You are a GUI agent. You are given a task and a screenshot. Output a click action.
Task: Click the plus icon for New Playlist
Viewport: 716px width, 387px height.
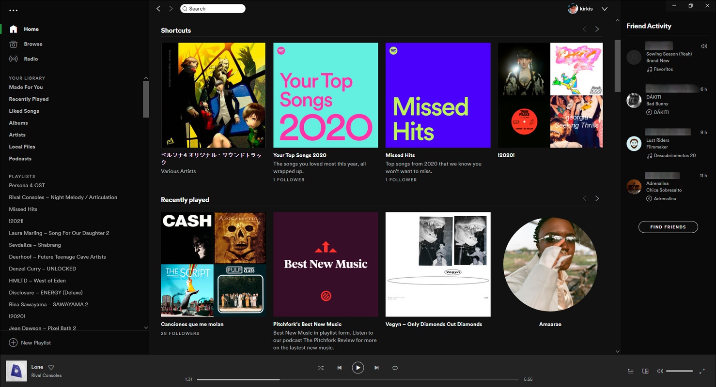[13, 342]
